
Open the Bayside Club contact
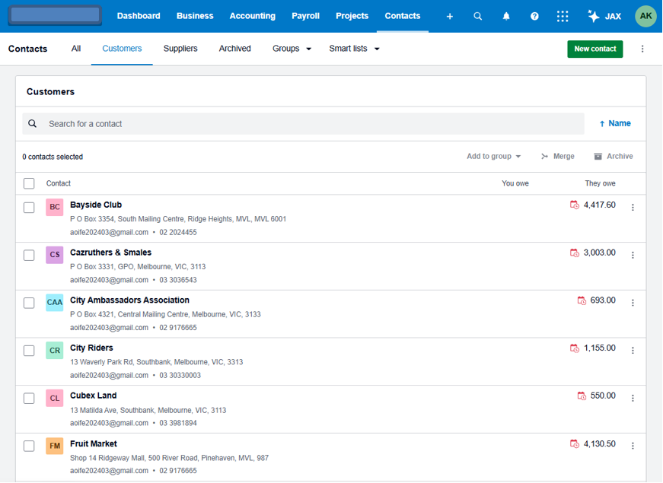point(96,205)
